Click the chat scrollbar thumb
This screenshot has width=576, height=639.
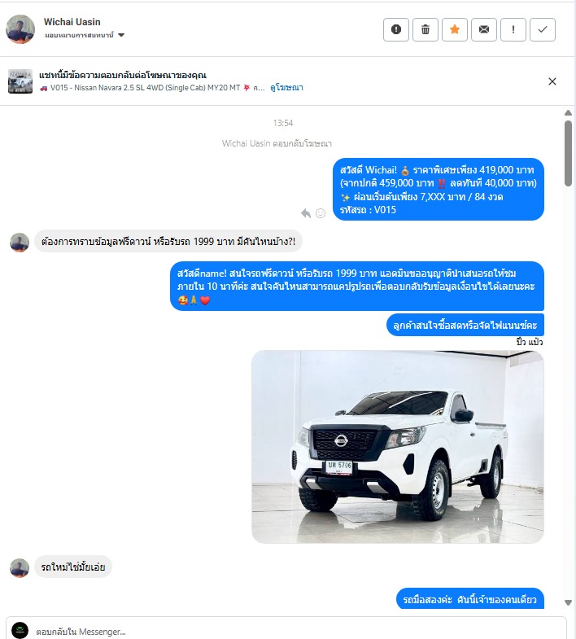coord(568,154)
